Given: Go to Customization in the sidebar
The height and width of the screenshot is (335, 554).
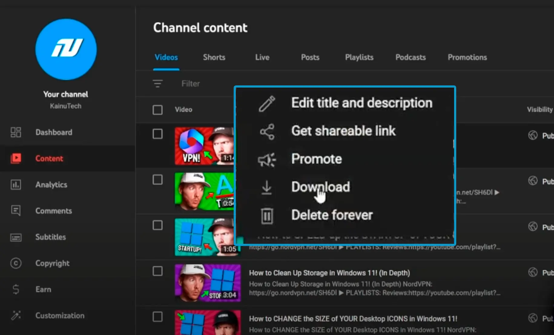Looking at the screenshot, I should 60,315.
